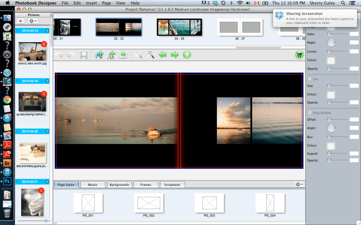Select the Add Image toolbar icon
Image resolution: width=361 pixels, height=225 pixels.
(x=99, y=55)
